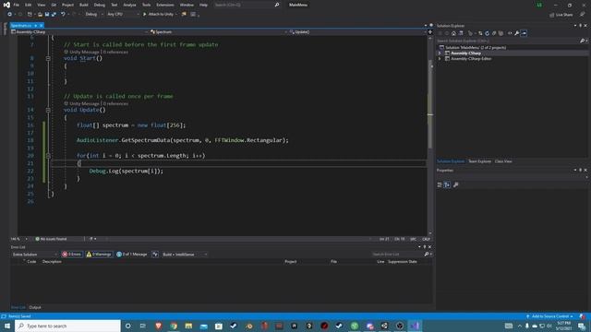Open Brave browser from the taskbar
Image resolution: width=591 pixels, height=332 pixels.
coord(158,326)
